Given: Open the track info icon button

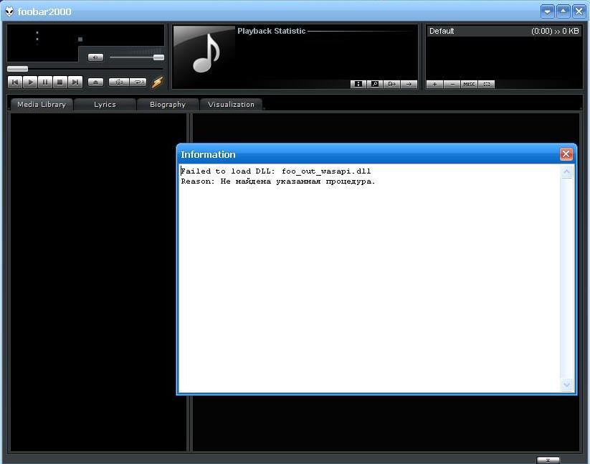Looking at the screenshot, I should [358, 84].
